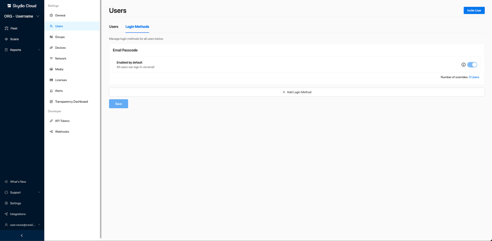The width and height of the screenshot is (492, 241).
Task: Click the Integrations icon
Action: click(x=6, y=214)
